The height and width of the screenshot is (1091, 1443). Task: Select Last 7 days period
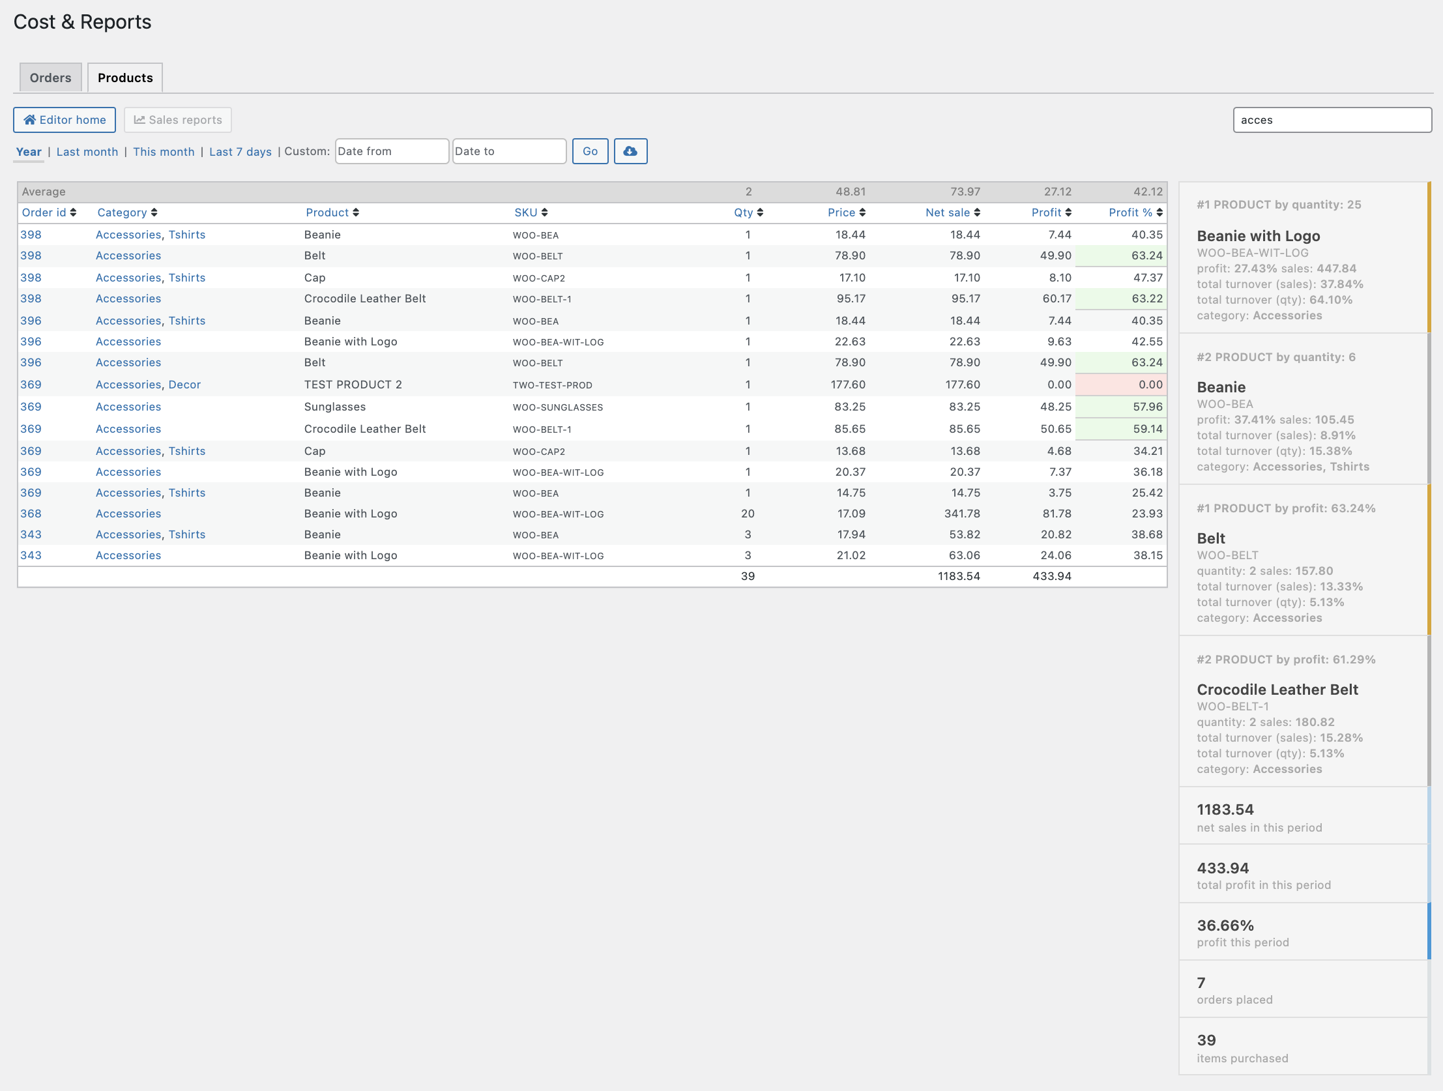(x=240, y=152)
